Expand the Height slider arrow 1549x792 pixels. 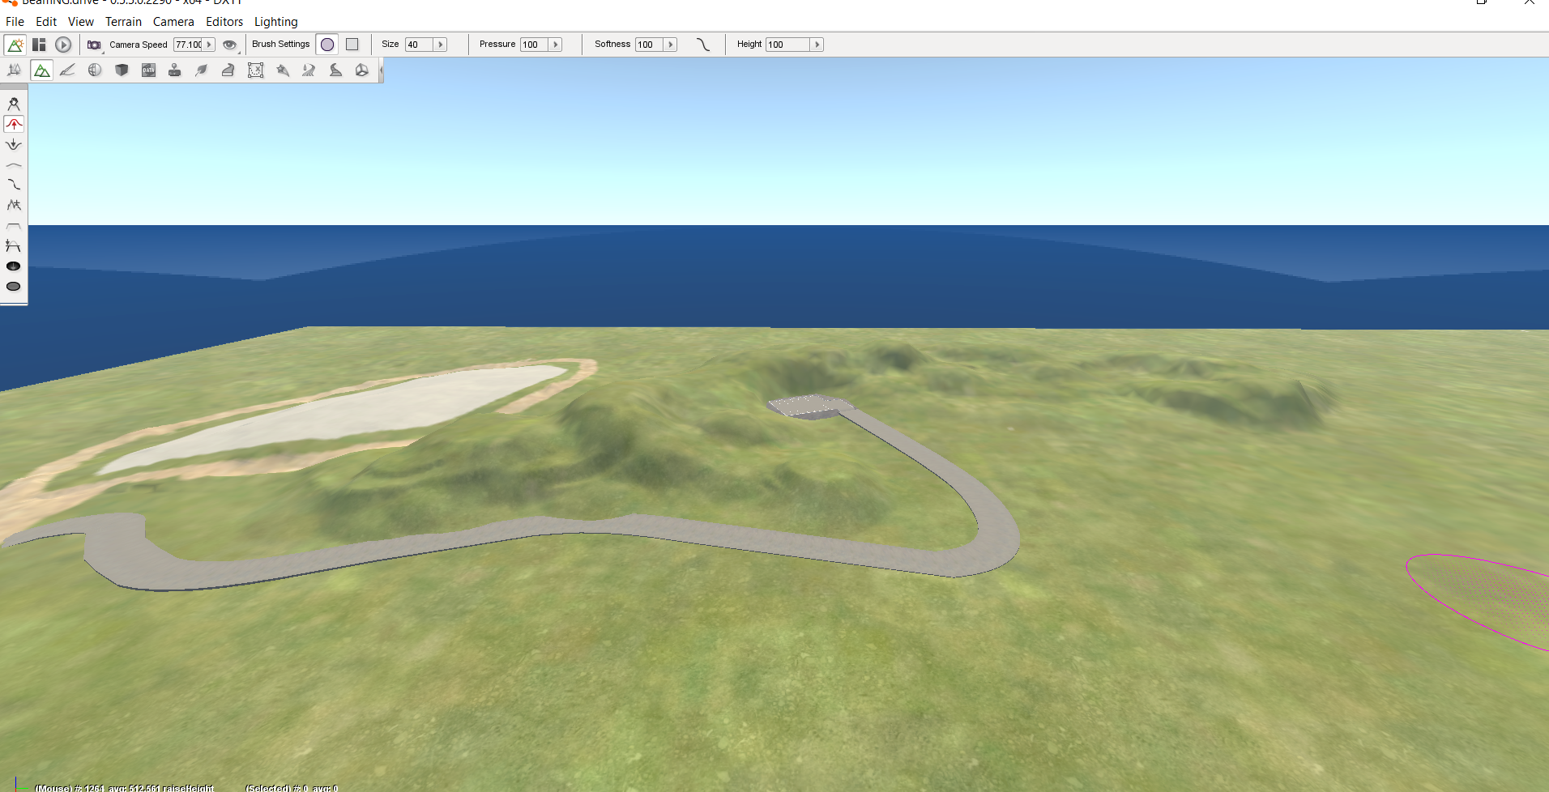pos(817,45)
